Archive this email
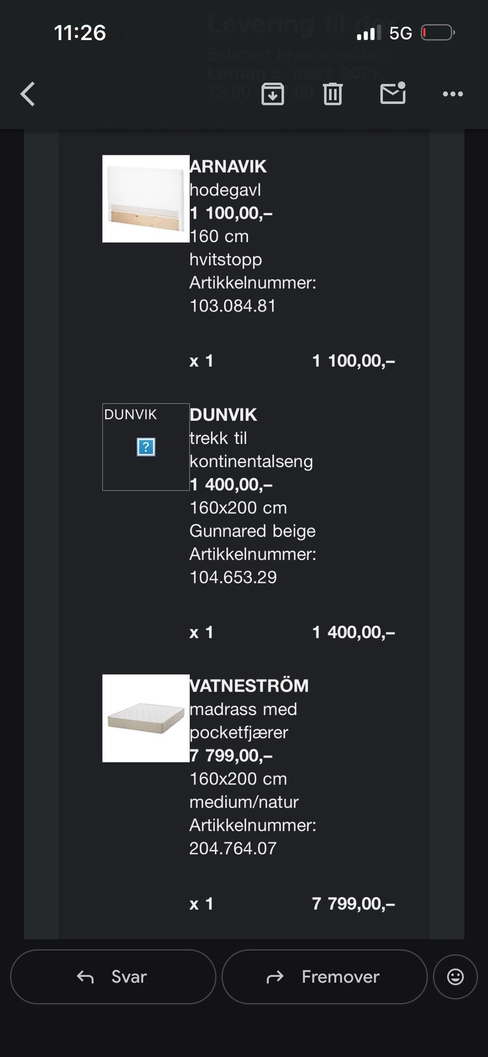This screenshot has width=488, height=1057. [x=272, y=94]
